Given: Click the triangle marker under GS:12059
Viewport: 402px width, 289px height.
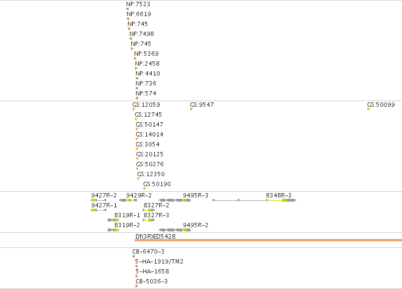Looking at the screenshot, I should click(134, 110).
